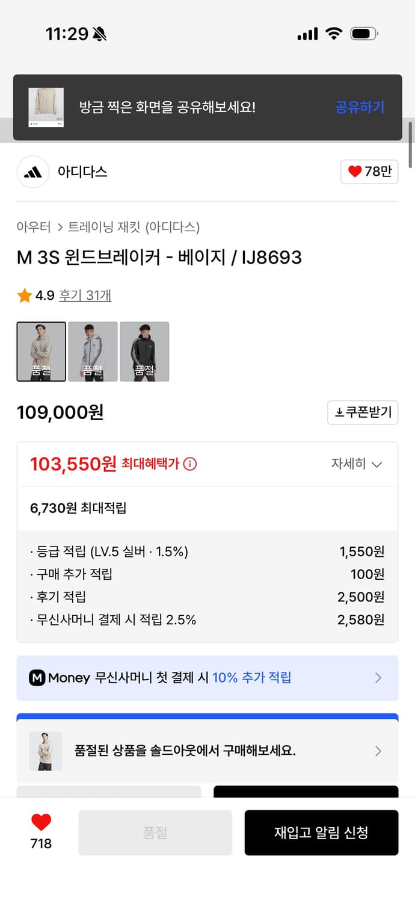Expand the 솔드아웃 purchase banner
Viewport: 415px width, 903px height.
click(x=378, y=751)
